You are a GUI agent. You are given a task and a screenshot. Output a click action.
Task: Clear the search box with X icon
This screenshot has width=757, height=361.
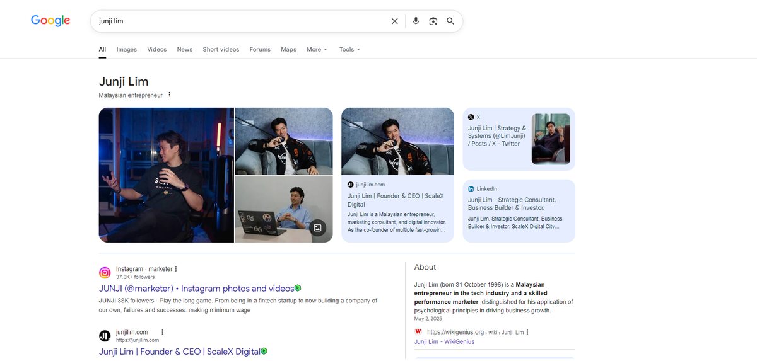(x=395, y=21)
